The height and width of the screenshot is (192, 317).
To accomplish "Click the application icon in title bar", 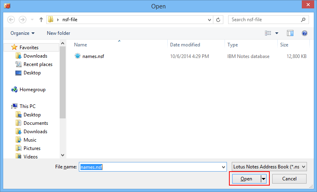I will point(7,6).
